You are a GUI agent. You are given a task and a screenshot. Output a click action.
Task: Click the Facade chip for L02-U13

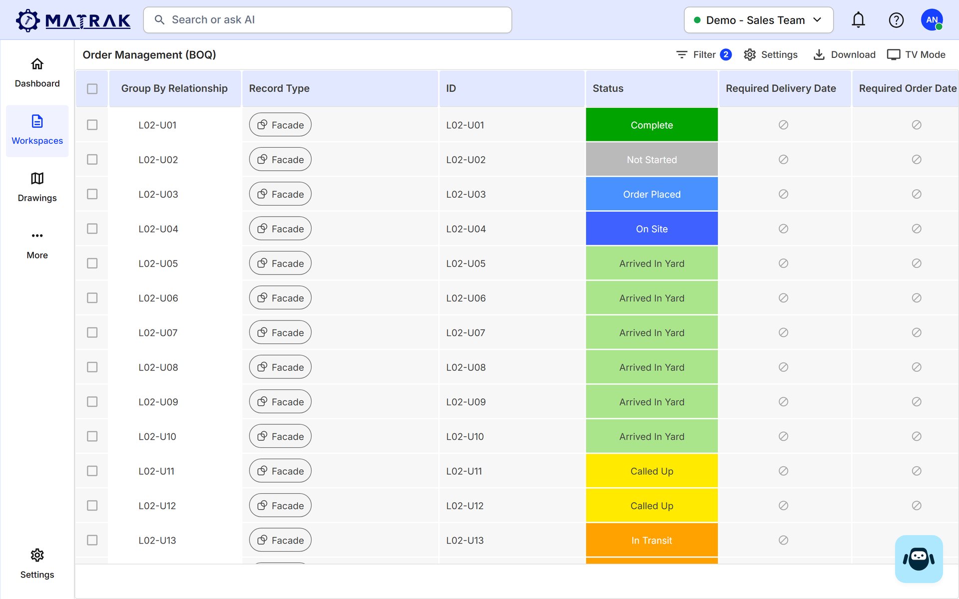(280, 540)
